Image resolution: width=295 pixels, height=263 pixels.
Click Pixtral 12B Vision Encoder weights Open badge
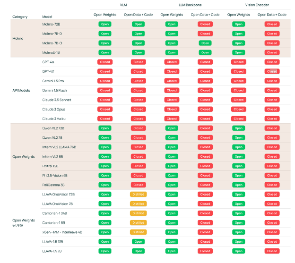coord(239,166)
